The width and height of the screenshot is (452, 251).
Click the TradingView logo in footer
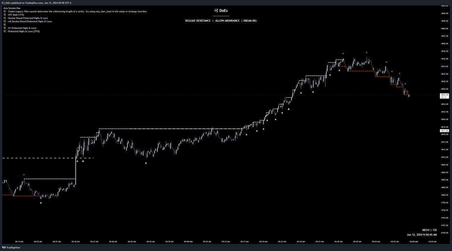11,248
